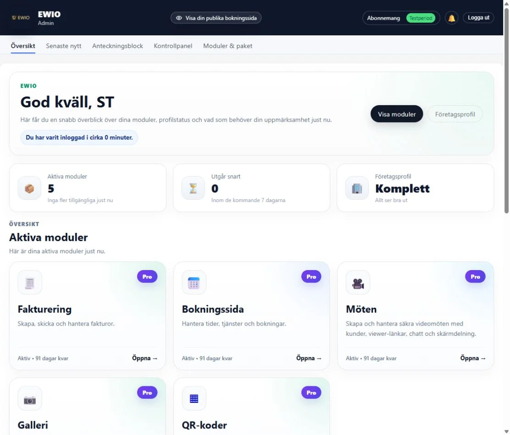Click the Pro badge on QR-koder card
The image size is (510, 435).
[x=311, y=393]
